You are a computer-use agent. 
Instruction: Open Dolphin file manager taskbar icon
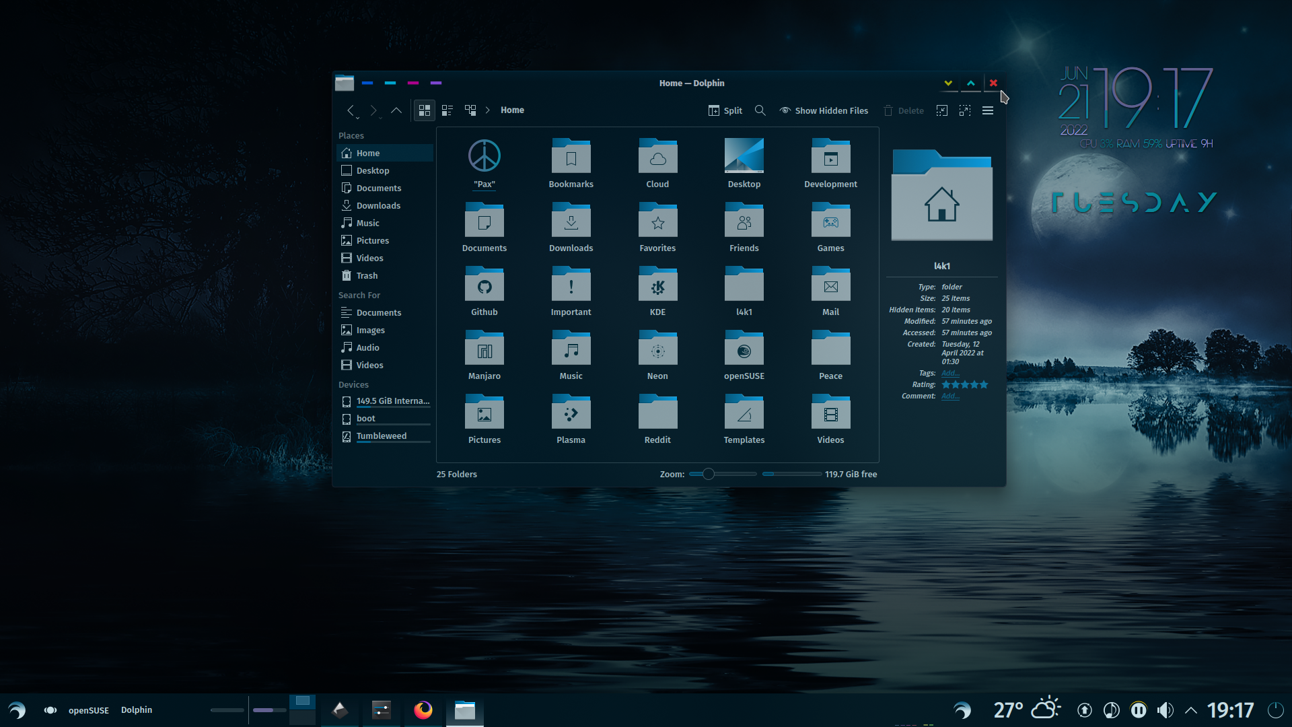pyautogui.click(x=465, y=710)
